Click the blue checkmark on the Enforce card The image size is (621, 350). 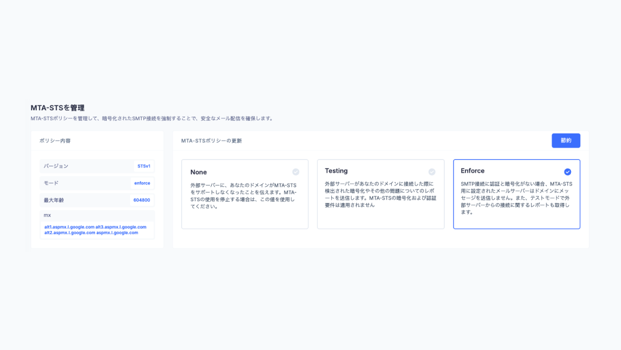(x=567, y=171)
